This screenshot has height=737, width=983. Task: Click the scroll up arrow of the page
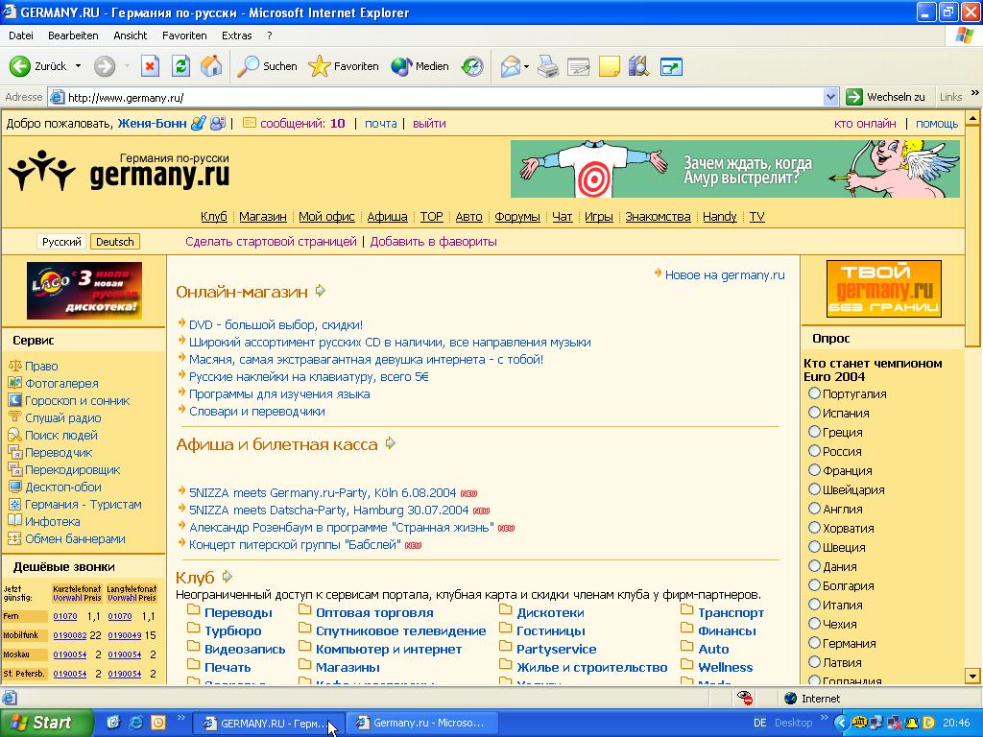972,117
